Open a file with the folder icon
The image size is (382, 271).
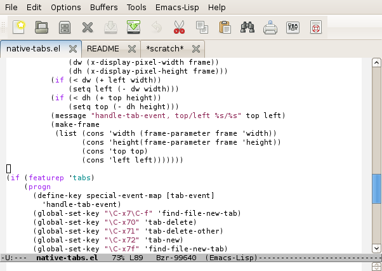(x=42, y=27)
